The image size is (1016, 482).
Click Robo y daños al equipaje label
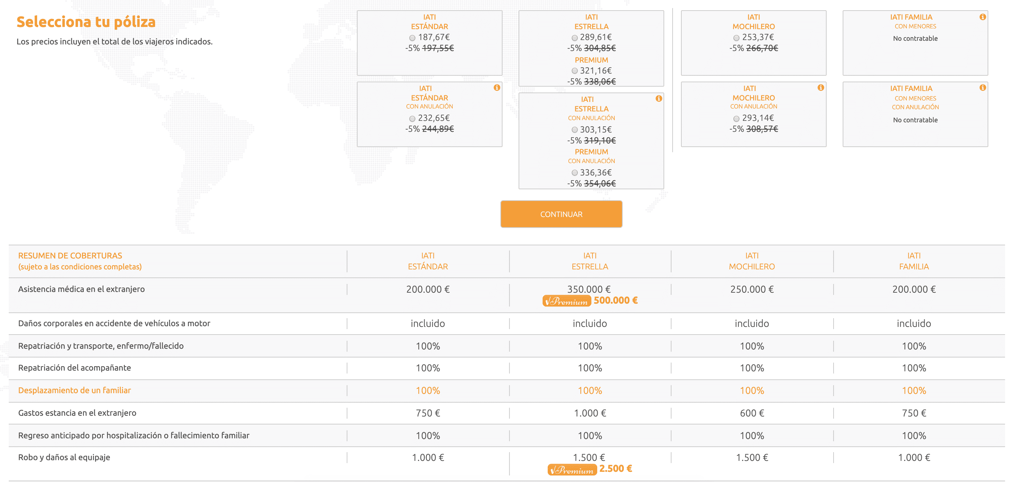pyautogui.click(x=64, y=458)
